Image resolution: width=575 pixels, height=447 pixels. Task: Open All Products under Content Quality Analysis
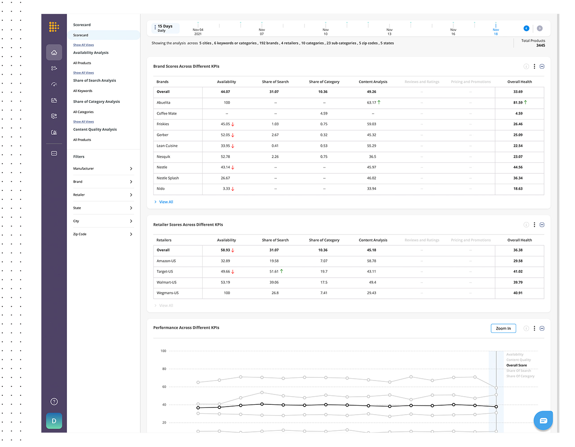(x=82, y=140)
